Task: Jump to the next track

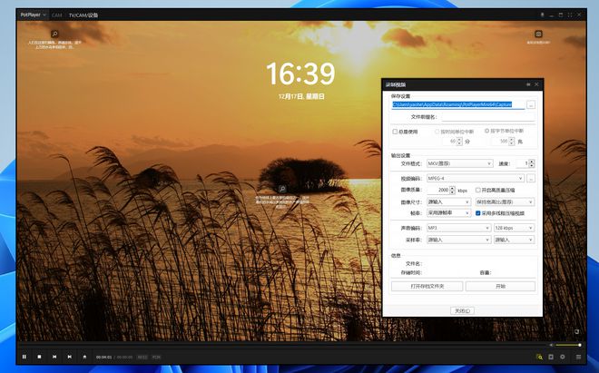Action: point(69,357)
